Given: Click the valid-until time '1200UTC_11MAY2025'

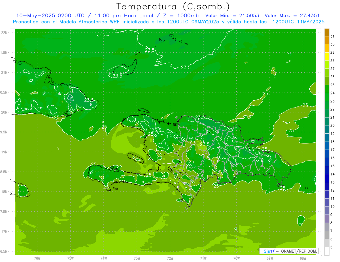Looking at the screenshot, I should click(298, 22).
